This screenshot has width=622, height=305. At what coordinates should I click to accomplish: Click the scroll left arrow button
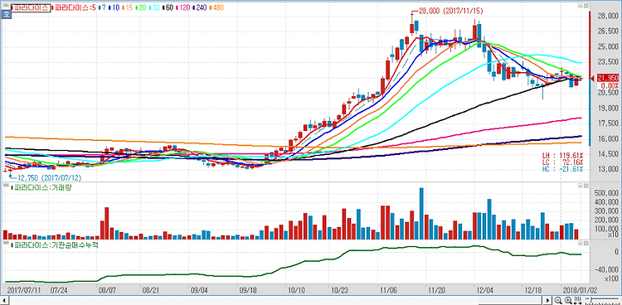click(x=4, y=300)
